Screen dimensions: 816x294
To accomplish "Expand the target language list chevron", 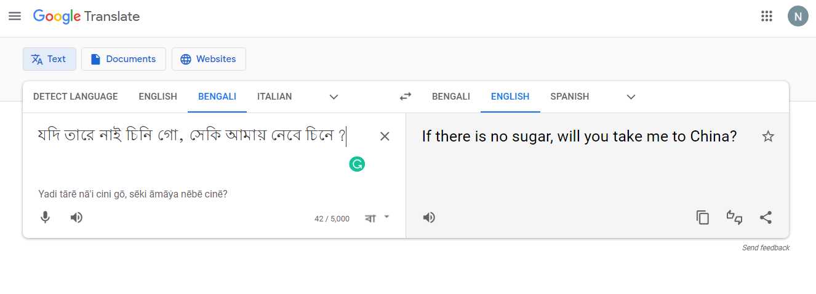I will pyautogui.click(x=631, y=97).
